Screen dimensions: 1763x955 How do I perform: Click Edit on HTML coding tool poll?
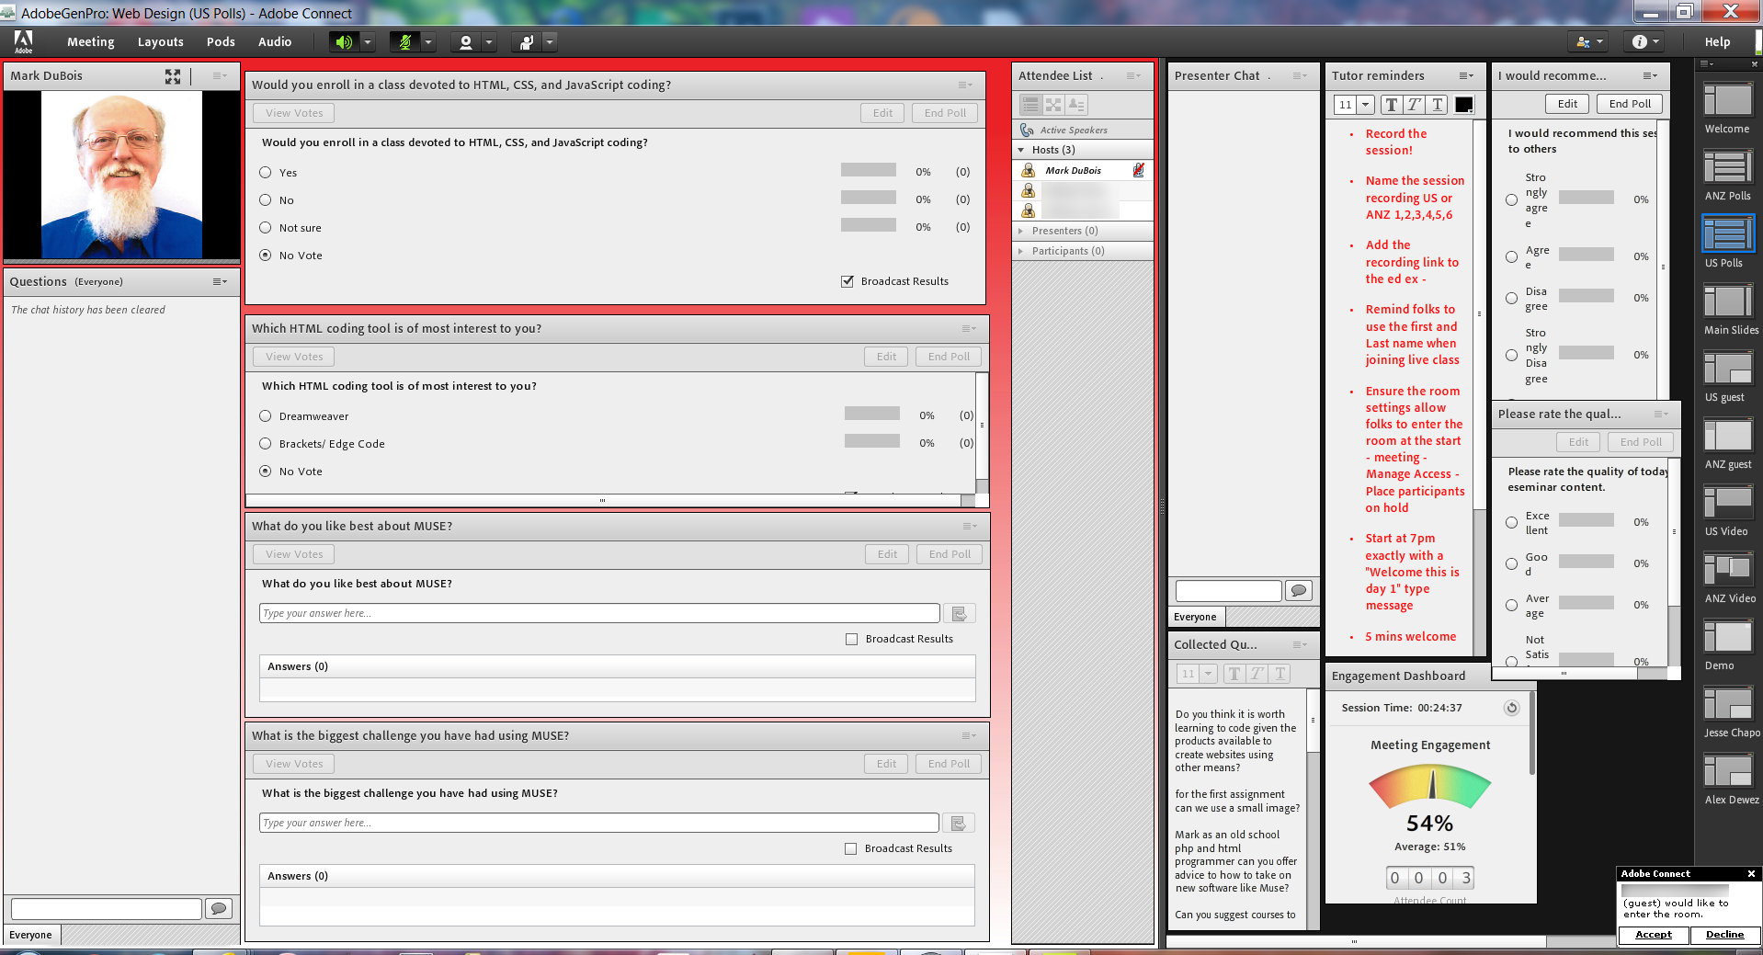click(x=886, y=357)
